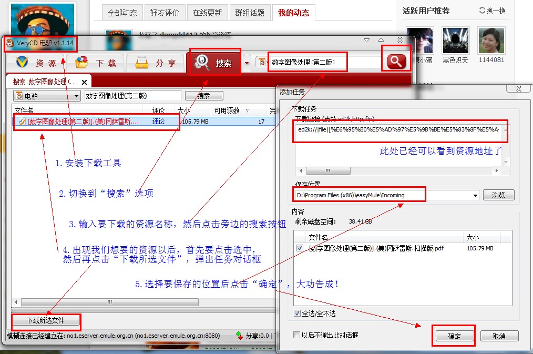Open the 1144081 user avatar
Screen dimensions: 533x354
click(491, 41)
